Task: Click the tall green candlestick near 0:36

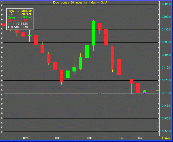Action: pyautogui.click(x=93, y=33)
